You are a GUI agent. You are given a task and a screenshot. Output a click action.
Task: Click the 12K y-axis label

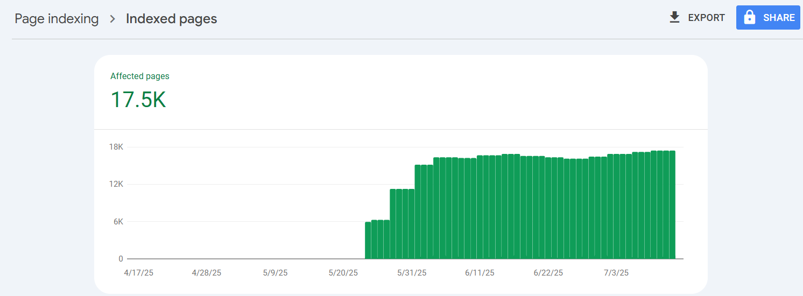pyautogui.click(x=117, y=184)
